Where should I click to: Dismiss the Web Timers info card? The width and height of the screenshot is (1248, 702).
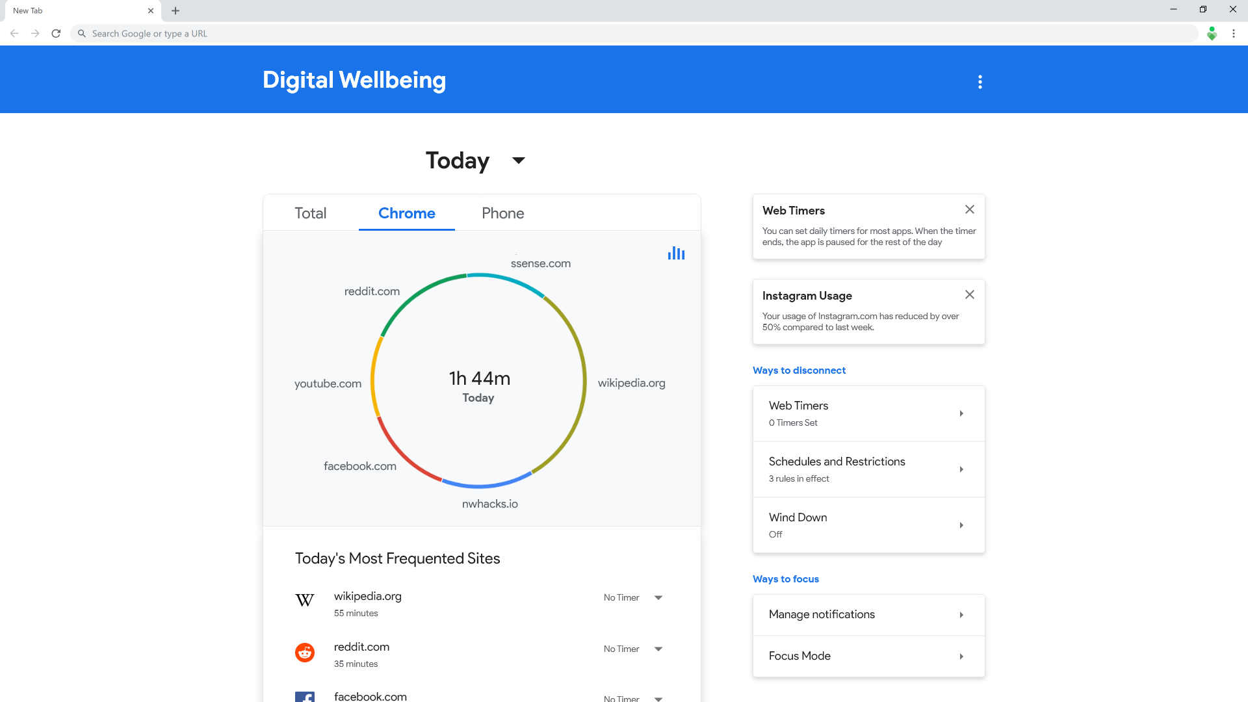click(x=969, y=209)
